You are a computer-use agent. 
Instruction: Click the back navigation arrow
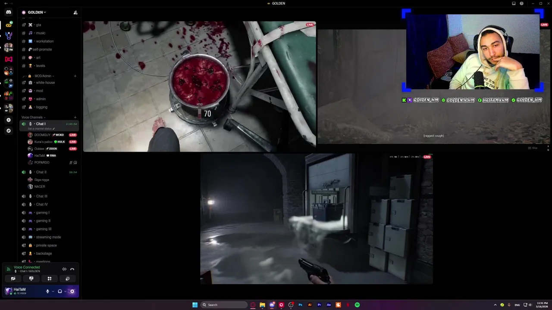pos(6,3)
